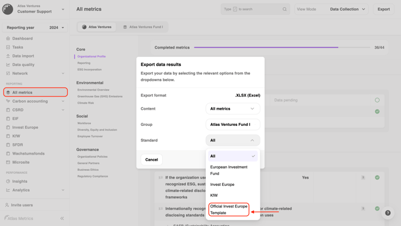This screenshot has height=226, width=401.
Task: Click the Insights clock icon
Action: tap(8, 181)
